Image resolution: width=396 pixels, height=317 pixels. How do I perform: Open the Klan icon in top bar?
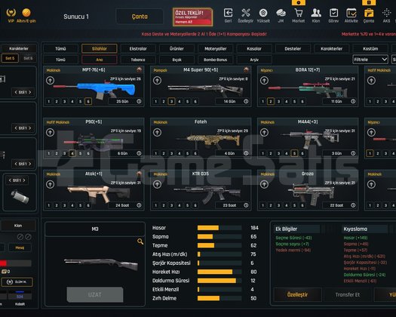click(x=316, y=13)
